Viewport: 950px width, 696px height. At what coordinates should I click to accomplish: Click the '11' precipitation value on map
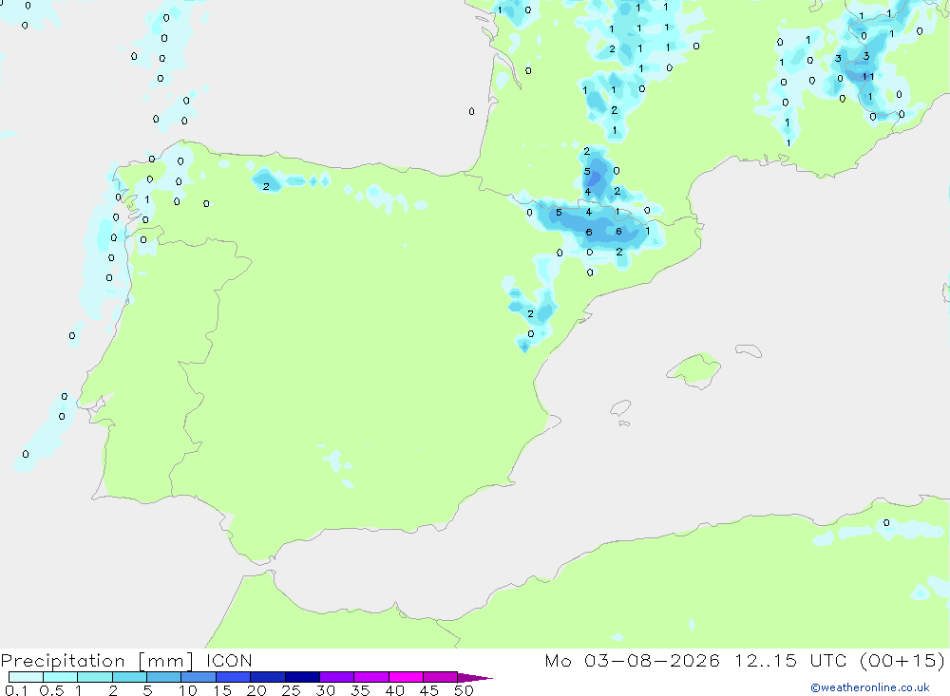pyautogui.click(x=868, y=76)
